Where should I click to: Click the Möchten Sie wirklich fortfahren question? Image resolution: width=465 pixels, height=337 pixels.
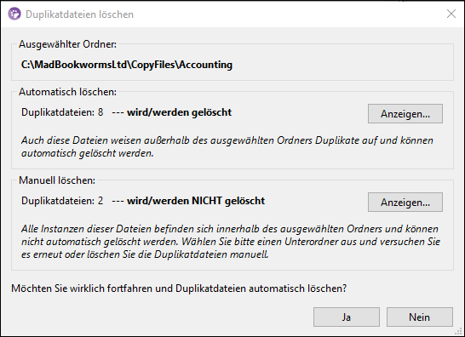[179, 288]
